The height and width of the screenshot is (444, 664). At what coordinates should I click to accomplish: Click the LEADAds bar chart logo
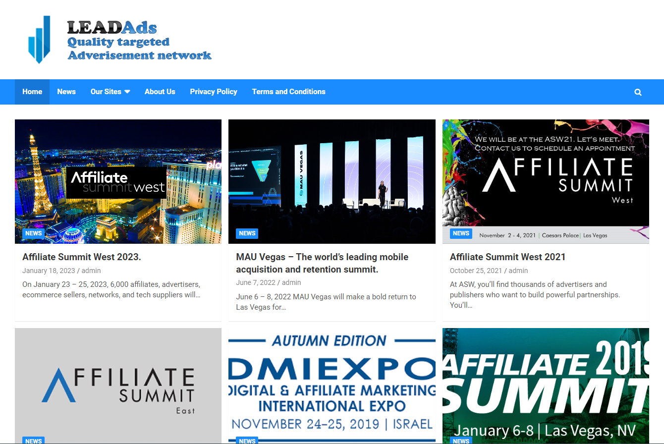(x=39, y=40)
